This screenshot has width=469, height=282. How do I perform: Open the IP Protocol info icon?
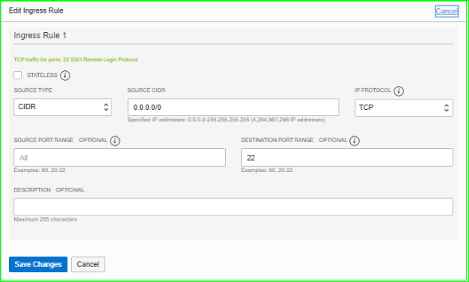399,91
